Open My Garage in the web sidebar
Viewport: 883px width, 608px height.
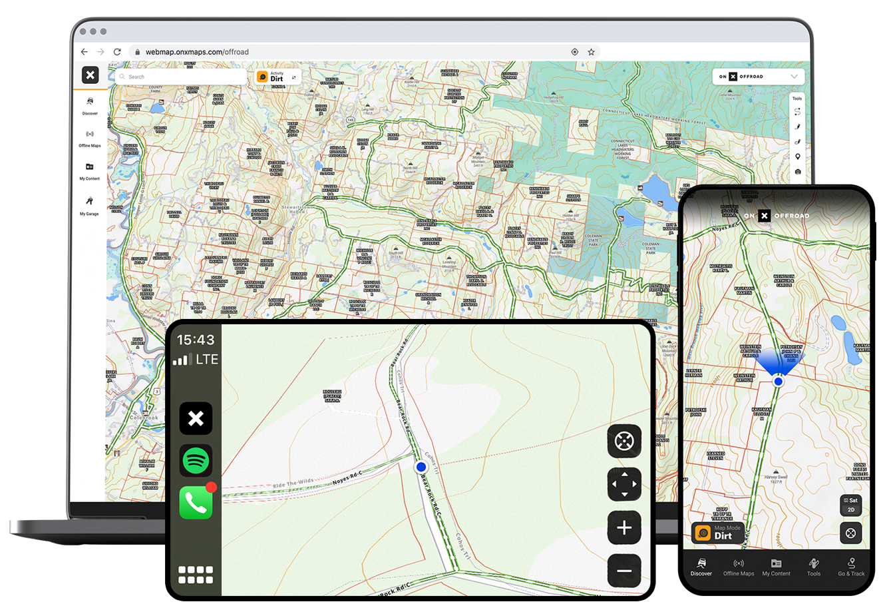point(89,204)
